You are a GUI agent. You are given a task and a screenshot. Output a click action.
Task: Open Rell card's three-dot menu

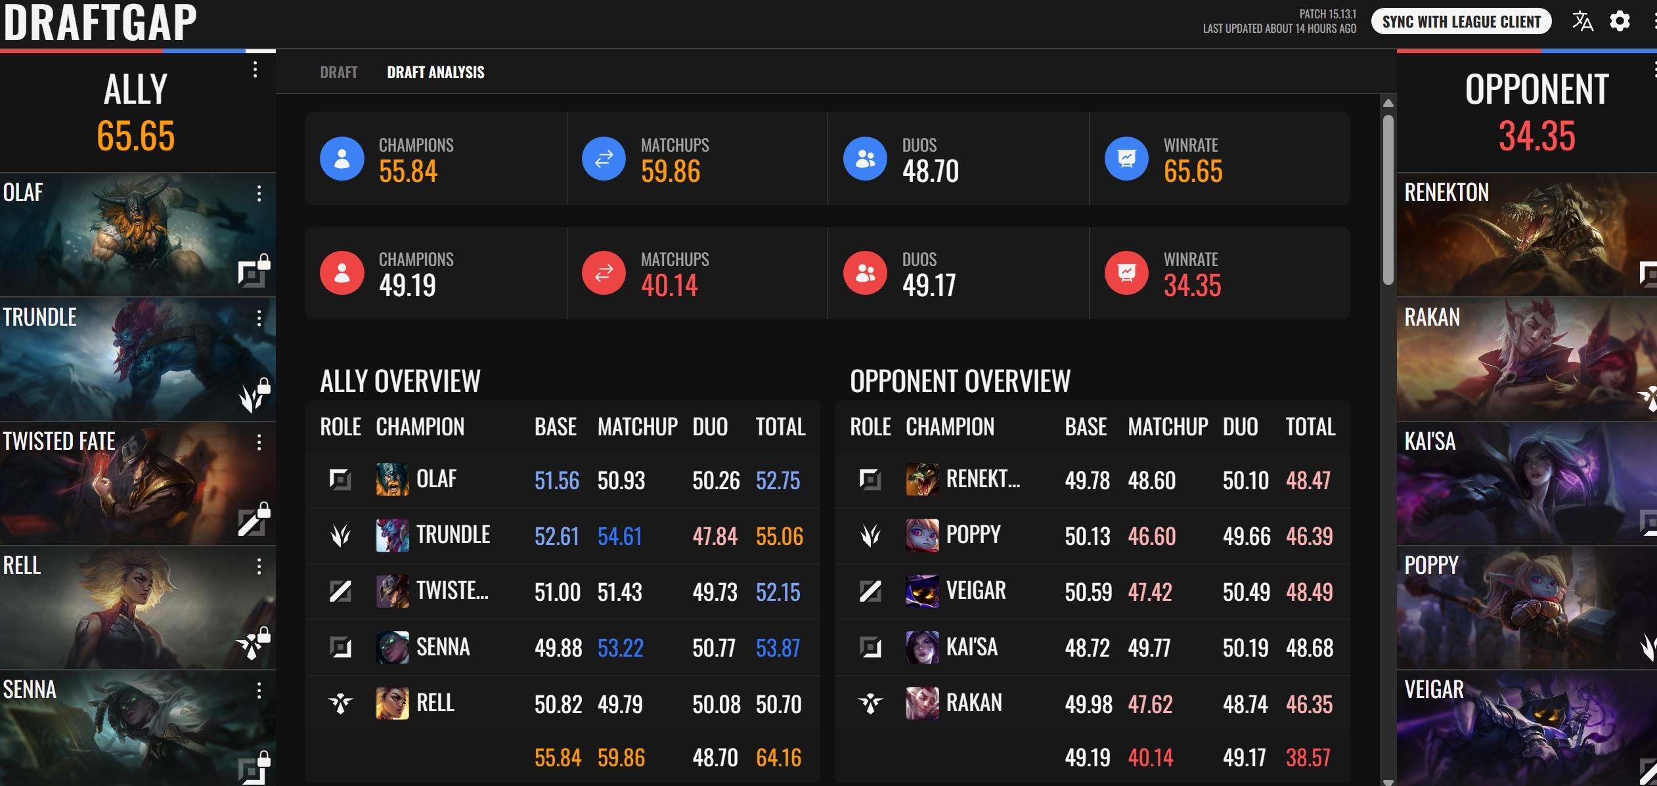coord(259,566)
